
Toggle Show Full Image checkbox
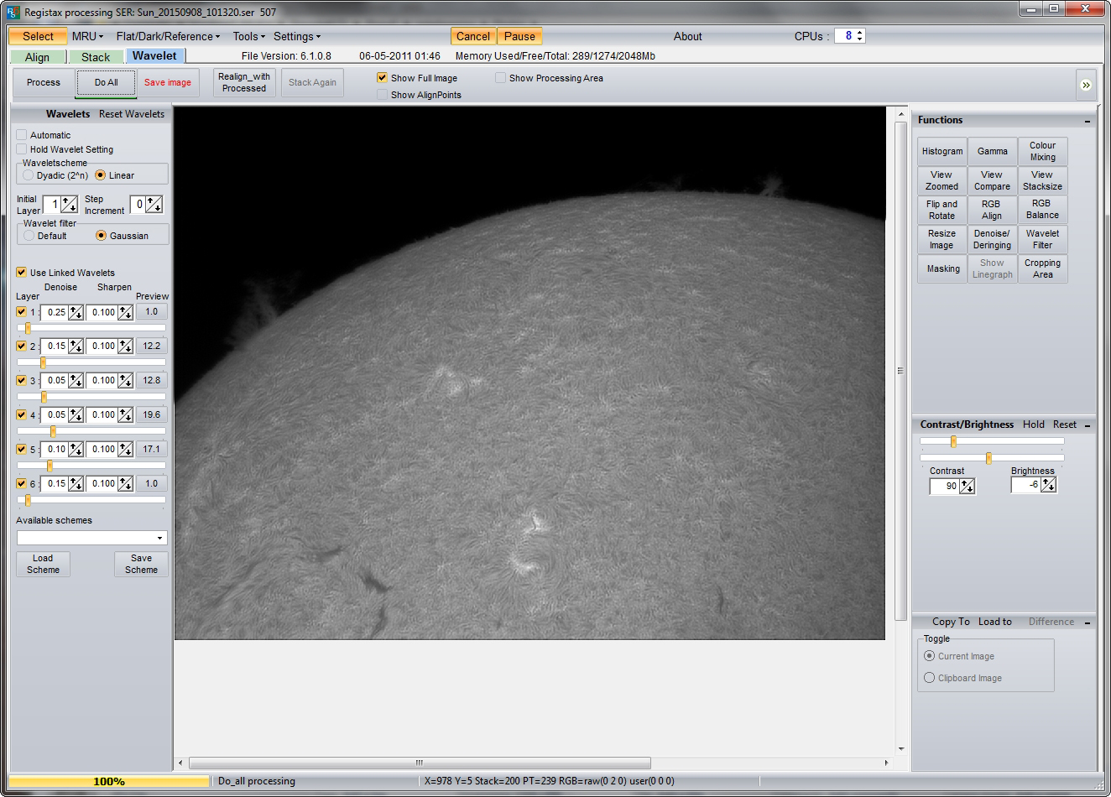383,78
